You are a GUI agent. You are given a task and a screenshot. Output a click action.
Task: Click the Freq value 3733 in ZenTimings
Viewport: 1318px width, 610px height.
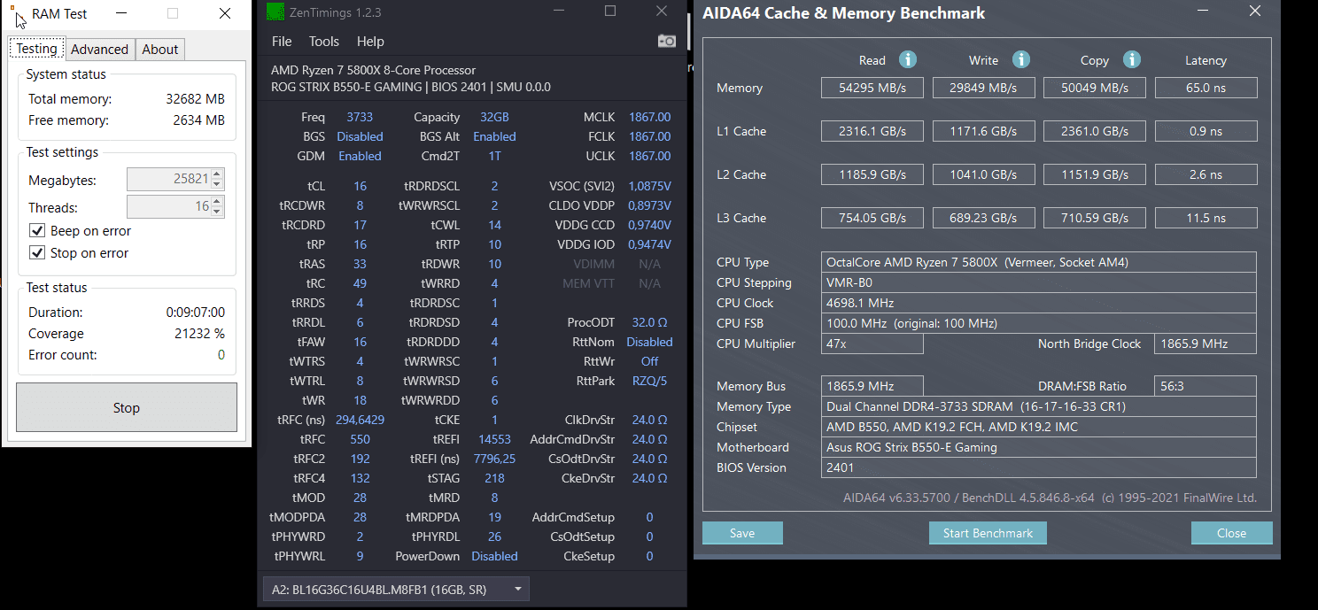point(360,117)
